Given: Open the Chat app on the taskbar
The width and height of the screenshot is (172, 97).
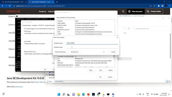Looking at the screenshot, I should [74, 94].
